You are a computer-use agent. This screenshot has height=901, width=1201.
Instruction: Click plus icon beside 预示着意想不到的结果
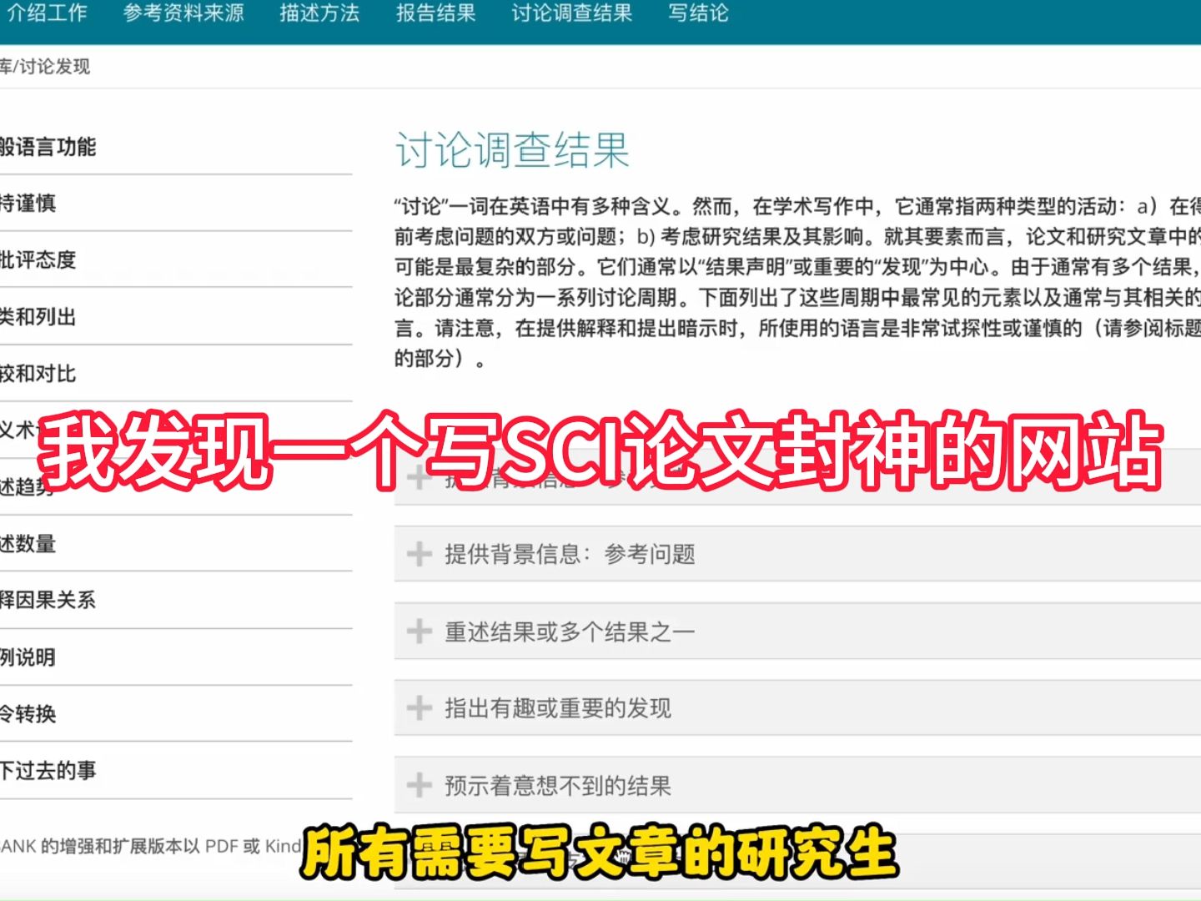pyautogui.click(x=419, y=785)
